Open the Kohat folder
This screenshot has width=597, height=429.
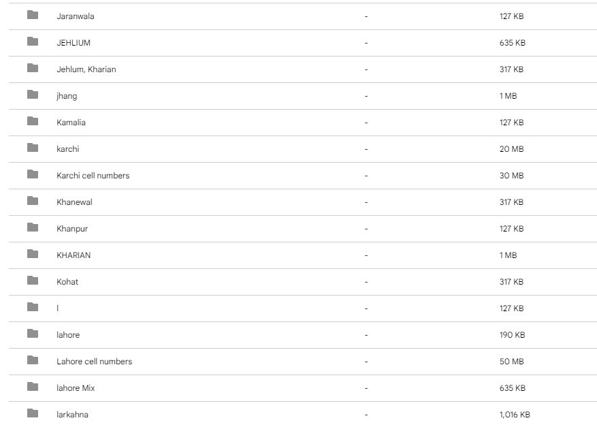point(67,282)
